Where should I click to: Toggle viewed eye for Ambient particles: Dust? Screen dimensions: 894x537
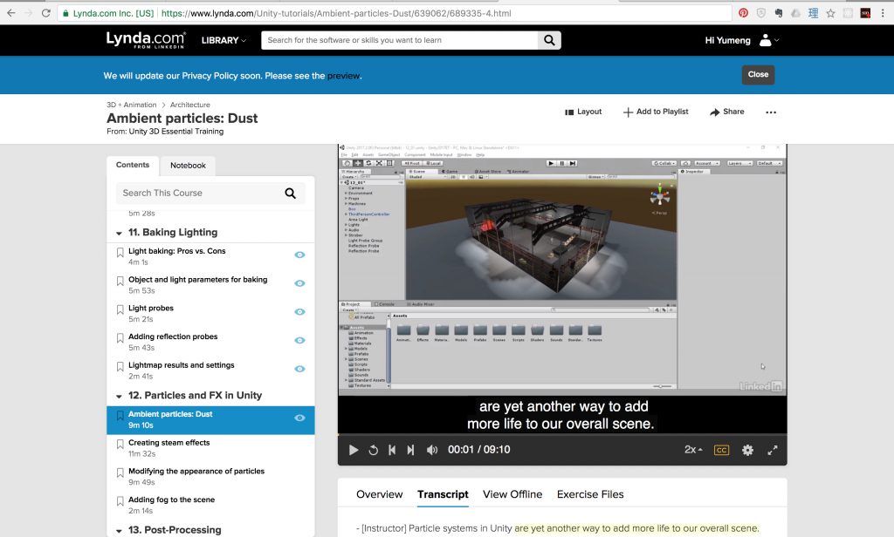click(x=299, y=418)
